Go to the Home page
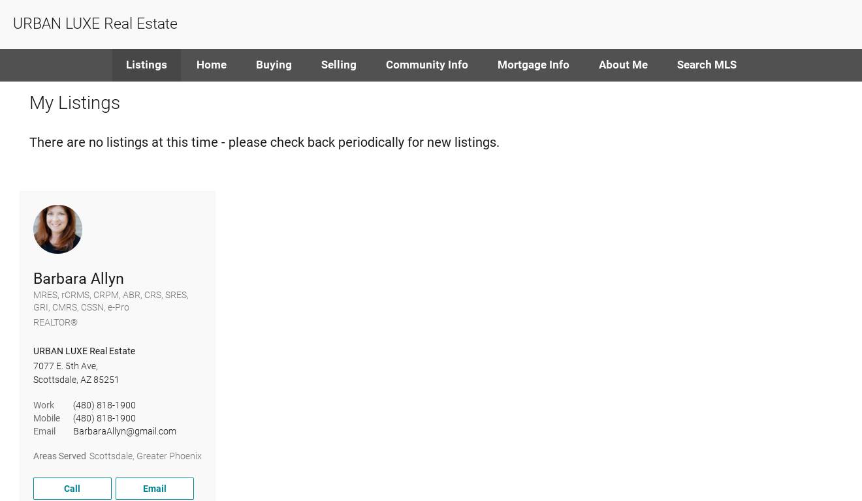The image size is (862, 501). pyautogui.click(x=212, y=65)
